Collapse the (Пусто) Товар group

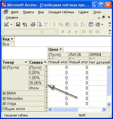pyautogui.click(x=4, y=68)
